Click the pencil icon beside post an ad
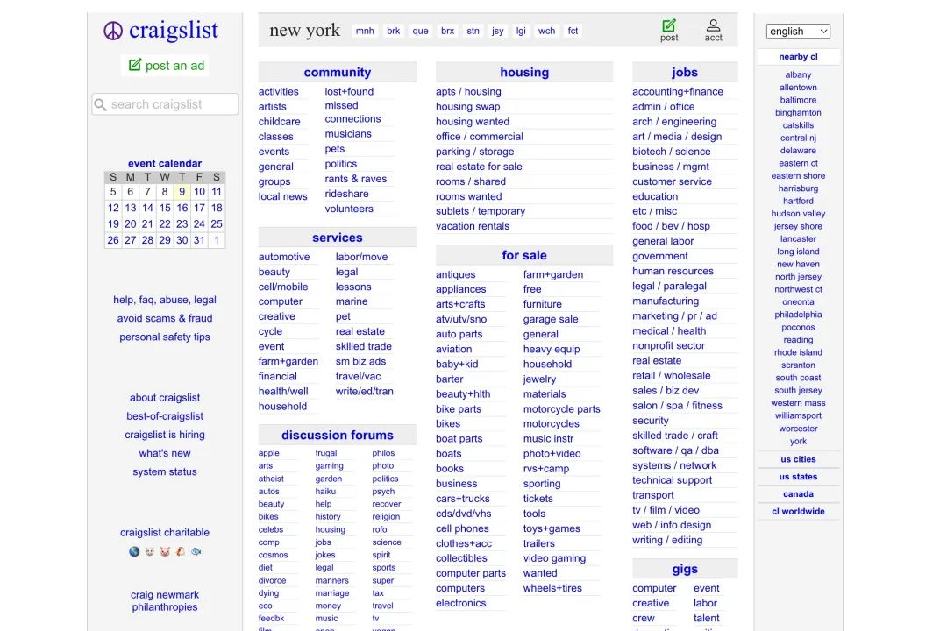 click(x=135, y=65)
